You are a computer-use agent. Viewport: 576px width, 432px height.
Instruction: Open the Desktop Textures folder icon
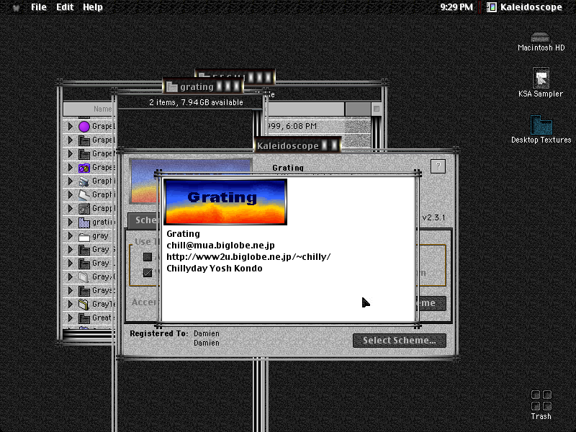pos(541,125)
